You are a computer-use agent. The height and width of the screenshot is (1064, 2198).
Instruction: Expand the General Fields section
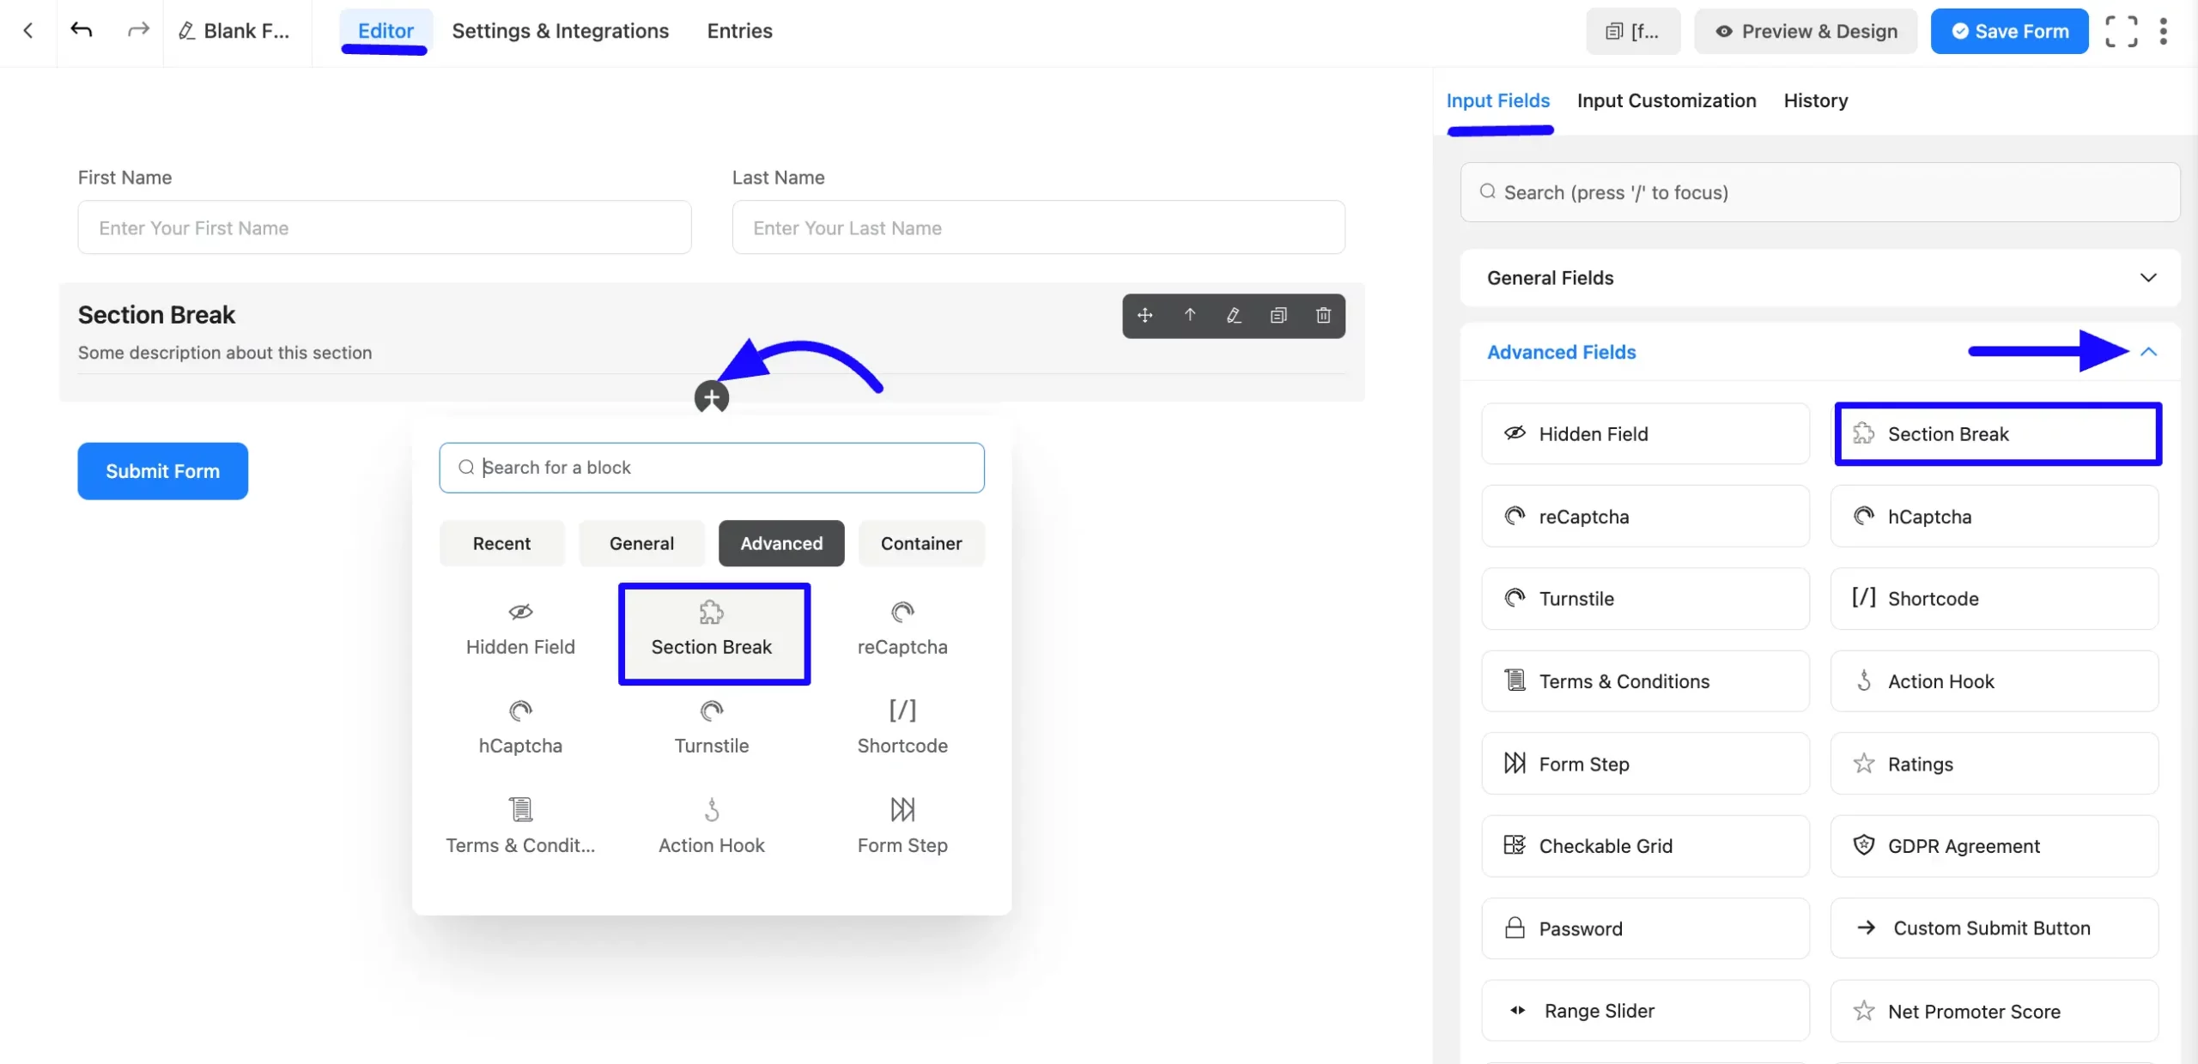[x=2148, y=278]
